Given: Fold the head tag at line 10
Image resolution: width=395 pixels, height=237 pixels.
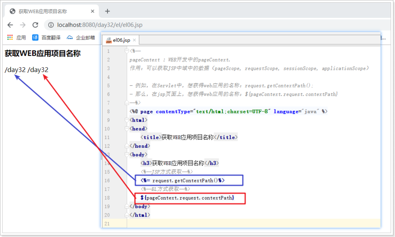Looking at the screenshot, I should click(127, 129).
